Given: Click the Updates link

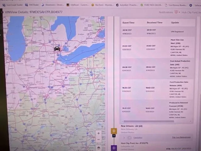Looking at the screenshot, I should click(138, 138).
